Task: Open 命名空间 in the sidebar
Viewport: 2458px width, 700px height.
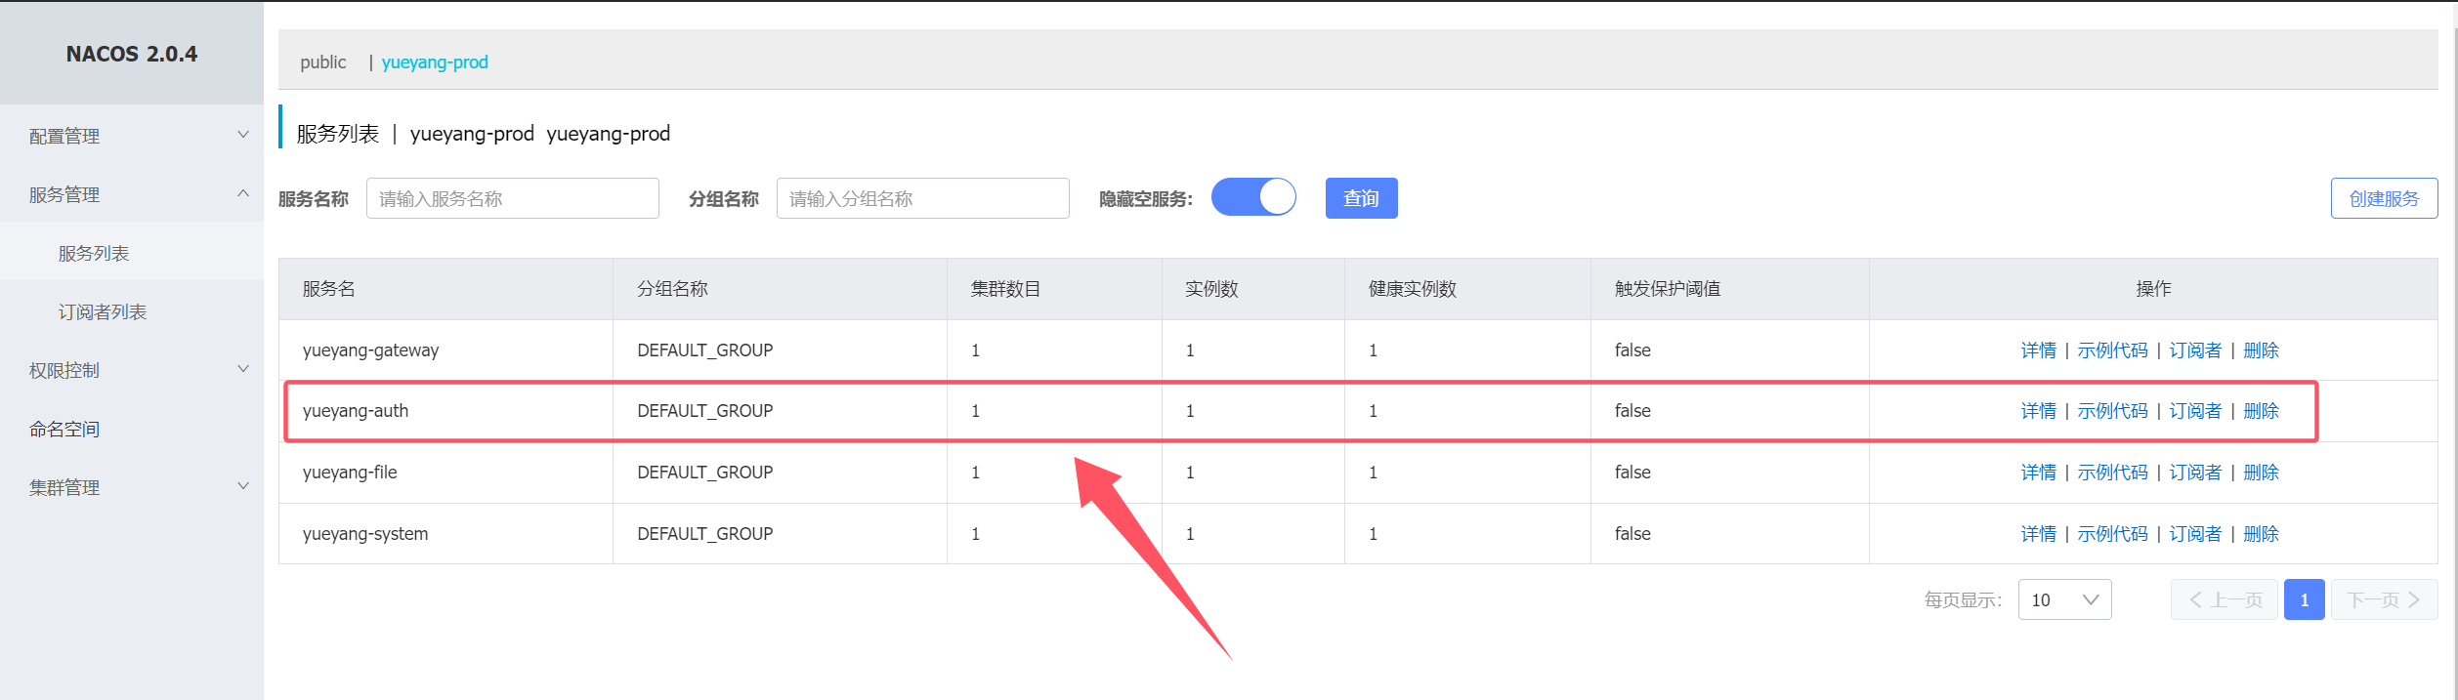Action: click(64, 429)
